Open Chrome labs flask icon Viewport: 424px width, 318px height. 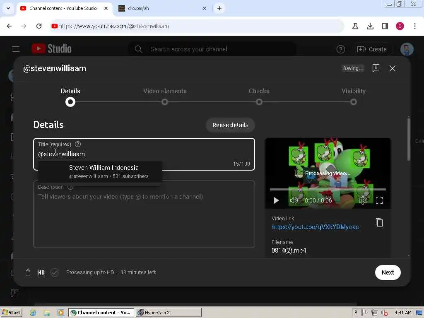click(355, 26)
